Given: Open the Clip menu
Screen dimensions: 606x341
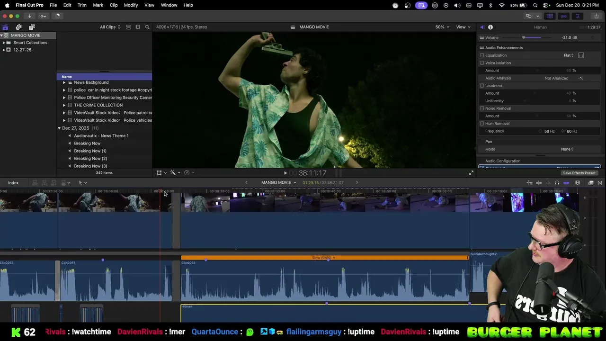Looking at the screenshot, I should [x=114, y=5].
